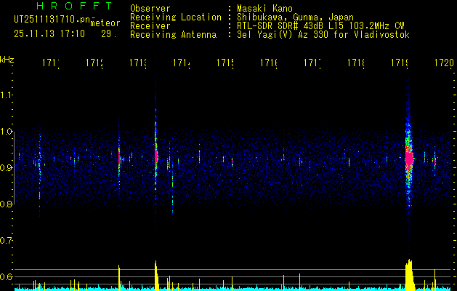This screenshot has height=291, width=457.
Task: Click the widest yellow intensity peak near 1719
Action: (x=410, y=275)
